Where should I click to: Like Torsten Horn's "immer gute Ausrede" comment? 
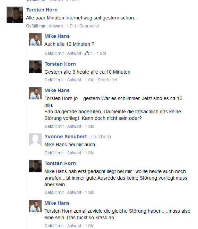point(54,193)
